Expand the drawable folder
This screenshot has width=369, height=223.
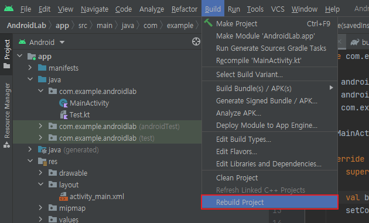pos(40,173)
